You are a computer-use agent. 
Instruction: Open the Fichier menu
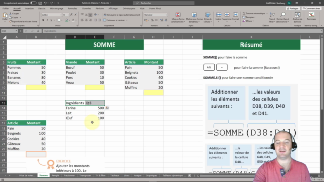(x=6, y=8)
